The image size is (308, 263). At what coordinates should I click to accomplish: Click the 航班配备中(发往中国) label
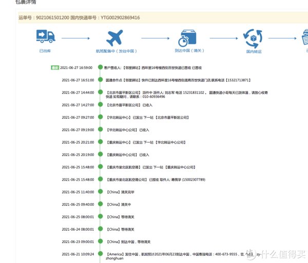pos(116,51)
